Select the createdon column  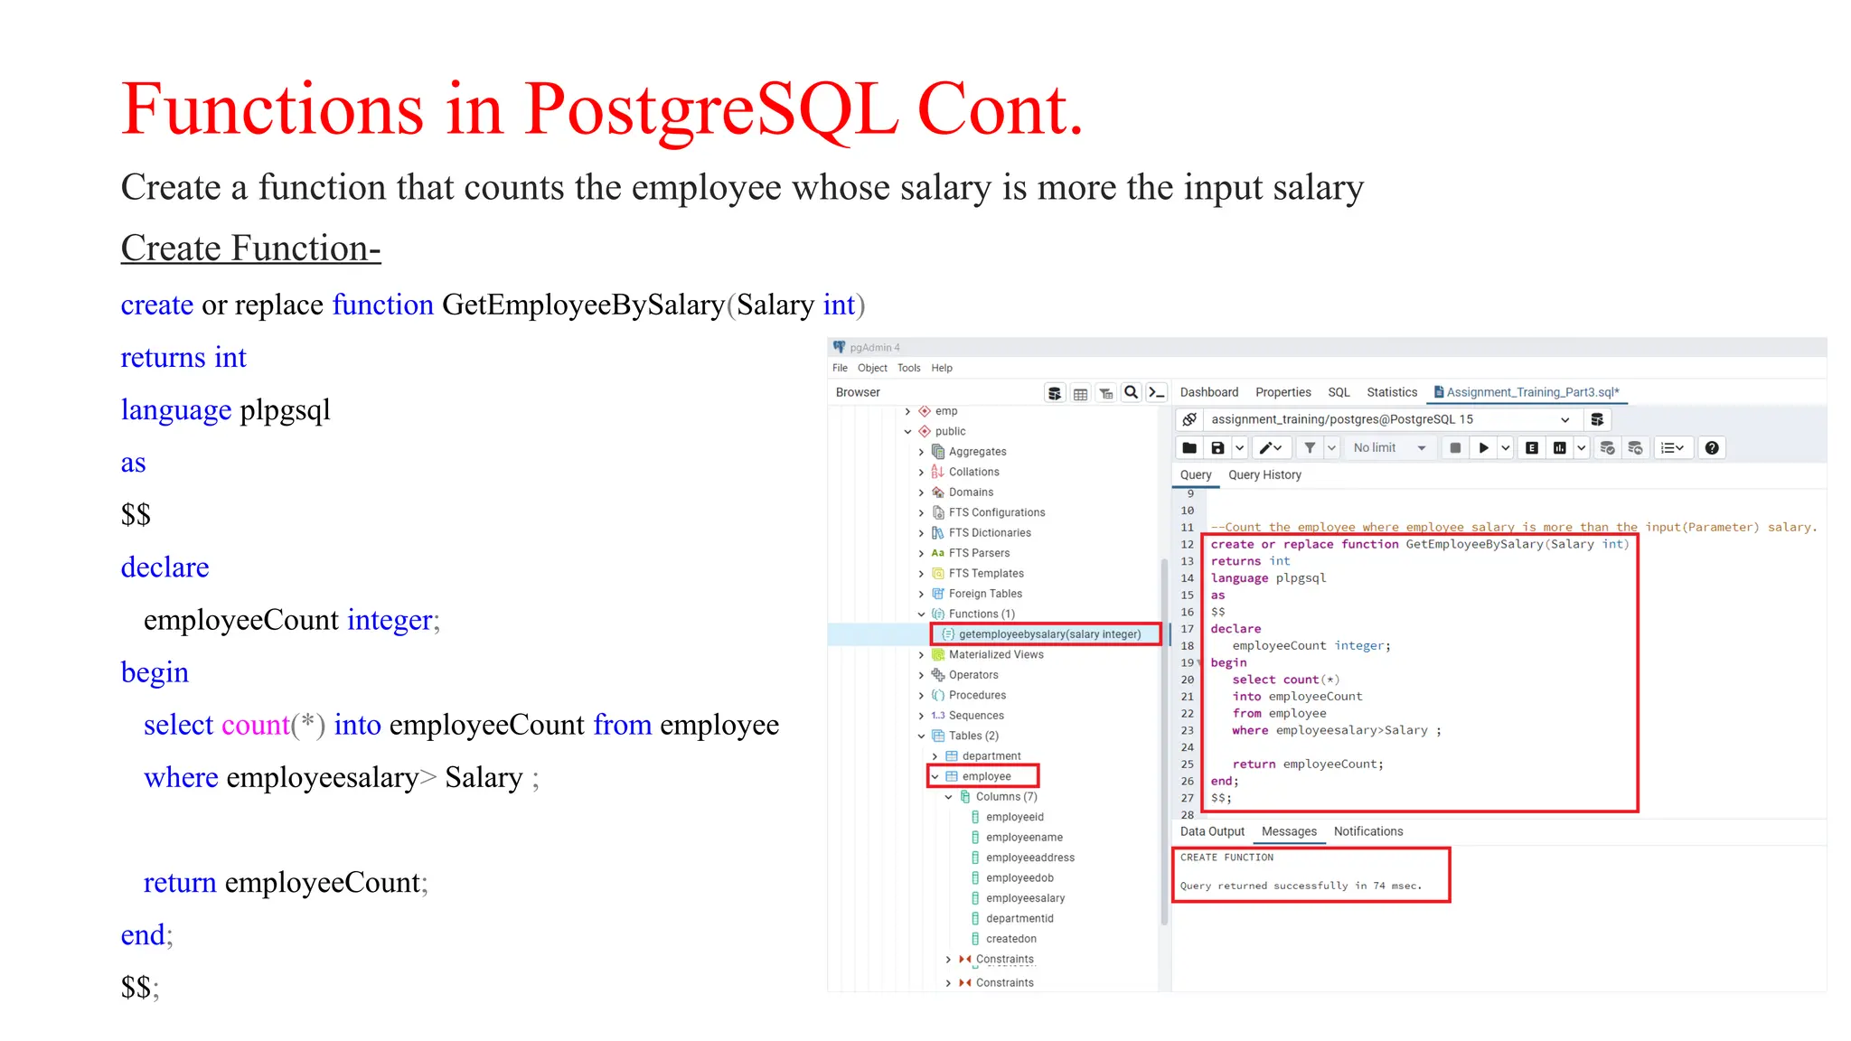1010,939
